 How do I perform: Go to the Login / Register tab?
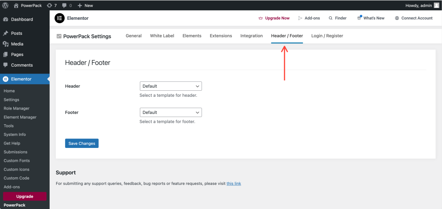(x=327, y=36)
